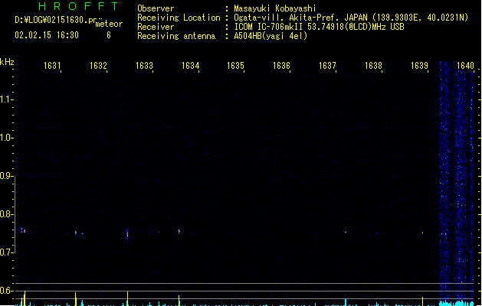
Task: Click the 0.9 kHz frequency label
Action: (5, 176)
